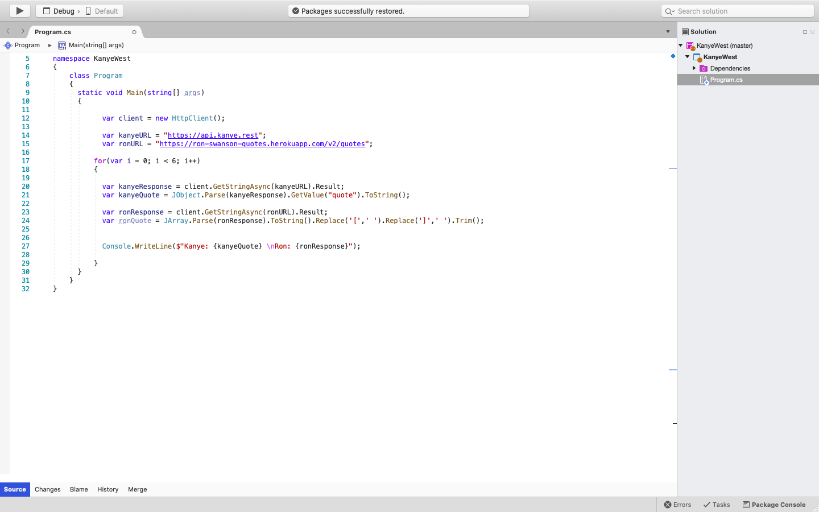Select Program.cs in the Solution pad
Screen dimensions: 819x512
[726, 79]
